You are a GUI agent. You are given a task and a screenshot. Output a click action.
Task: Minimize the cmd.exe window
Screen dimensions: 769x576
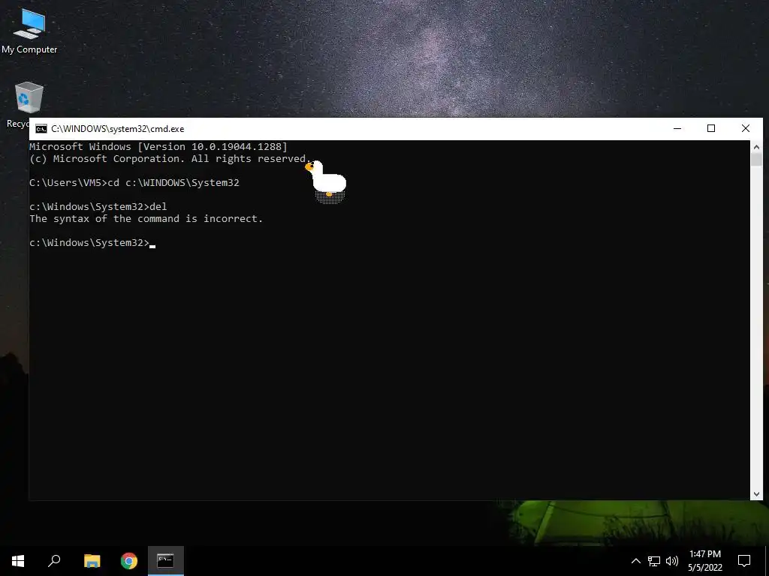coord(677,128)
